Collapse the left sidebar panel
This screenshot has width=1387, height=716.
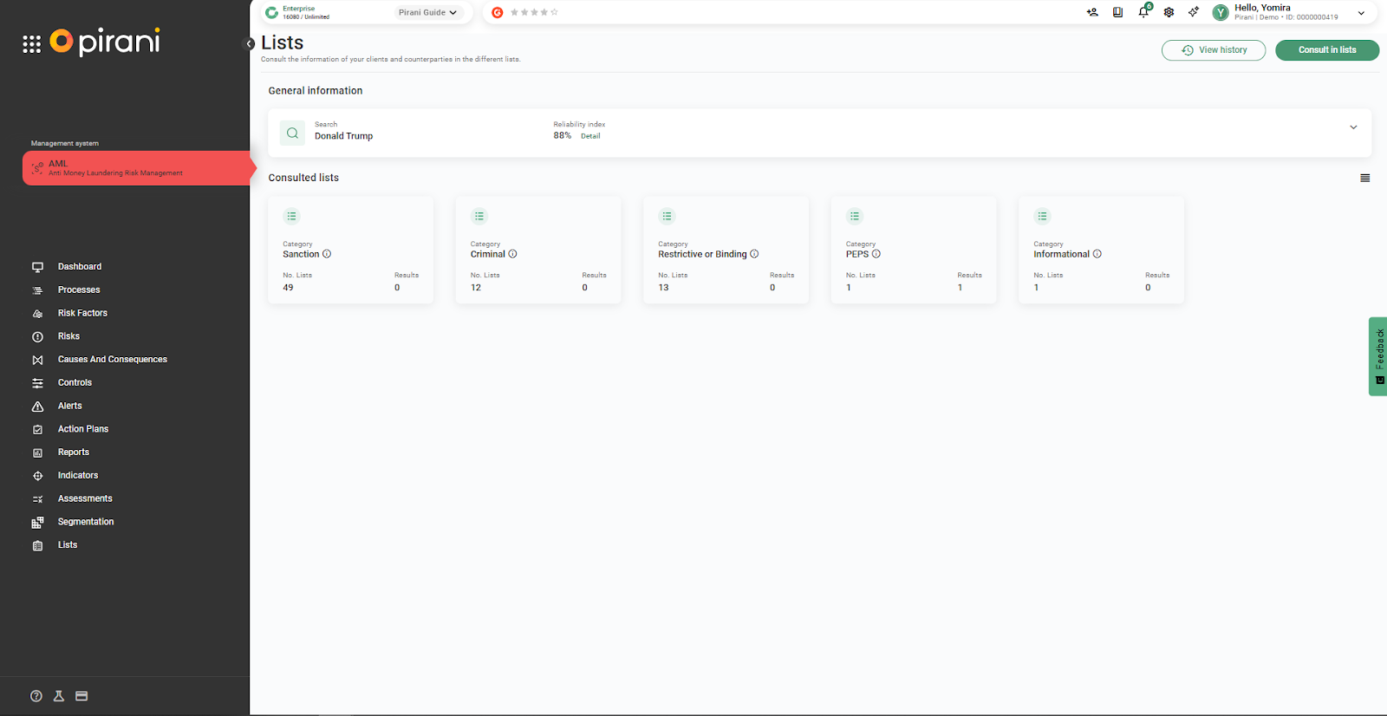tap(249, 43)
